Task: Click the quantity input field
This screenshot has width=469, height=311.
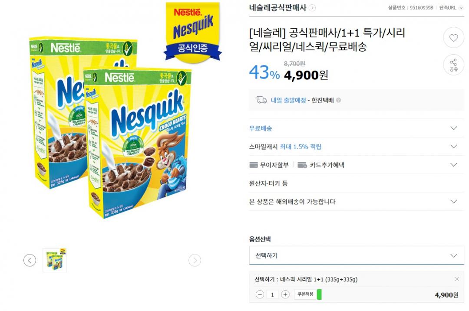Action: point(272,295)
